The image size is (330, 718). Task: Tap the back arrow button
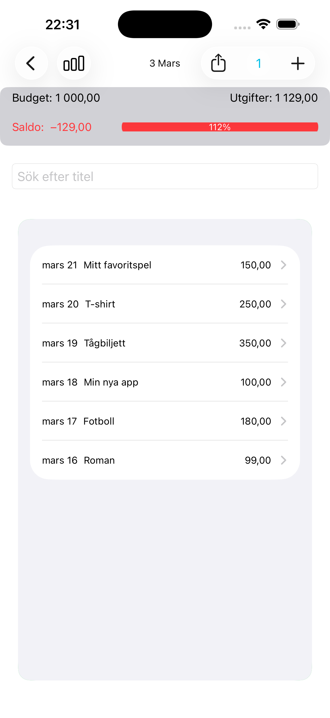click(x=31, y=63)
